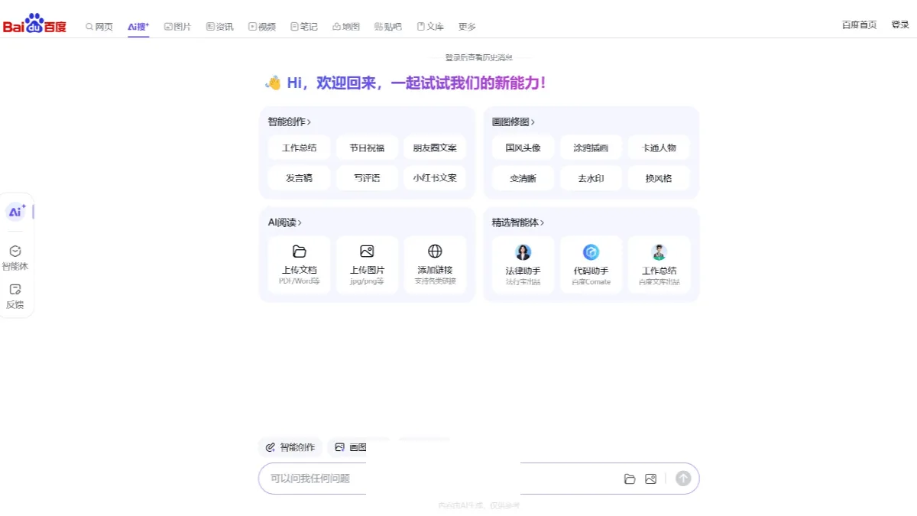
Task: Click the 智能创作 chip above input
Action: [290, 447]
